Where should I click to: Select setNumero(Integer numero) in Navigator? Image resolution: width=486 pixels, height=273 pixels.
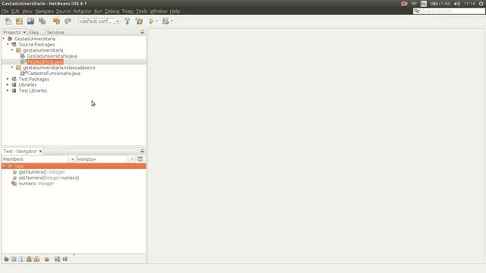[x=49, y=177]
